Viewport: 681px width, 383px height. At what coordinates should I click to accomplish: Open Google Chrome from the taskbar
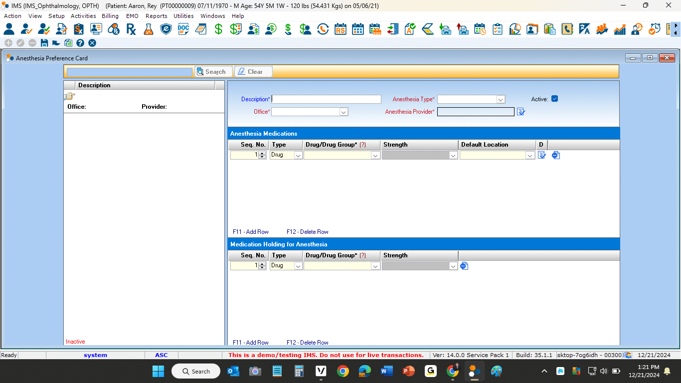pyautogui.click(x=342, y=371)
